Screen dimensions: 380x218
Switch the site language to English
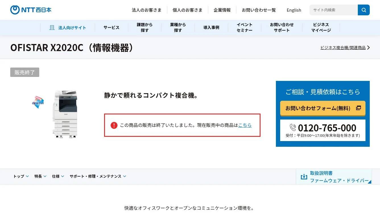(294, 10)
